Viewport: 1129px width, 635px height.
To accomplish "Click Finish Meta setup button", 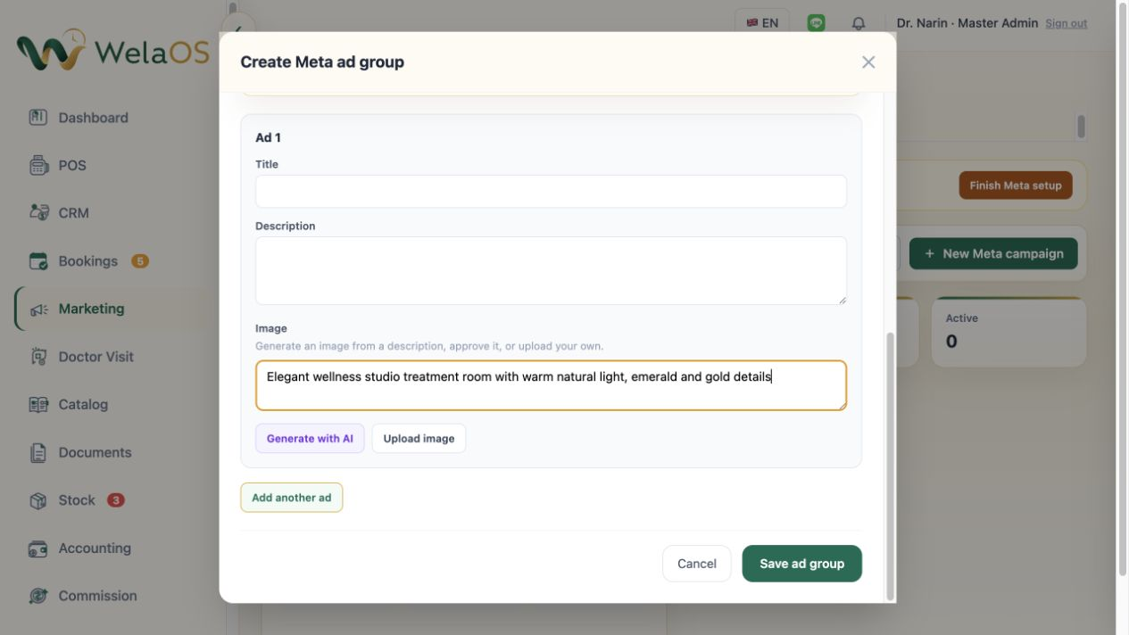I will pos(1016,186).
